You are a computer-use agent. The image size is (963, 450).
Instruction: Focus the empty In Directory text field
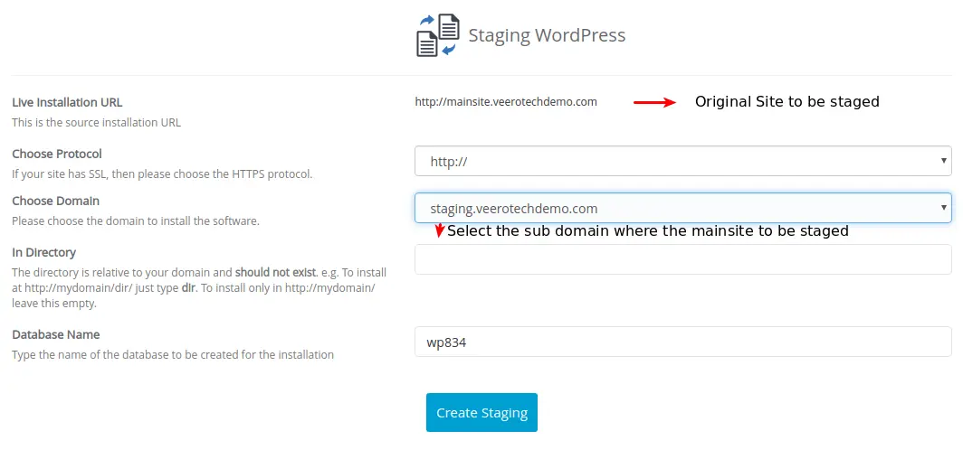tap(682, 259)
